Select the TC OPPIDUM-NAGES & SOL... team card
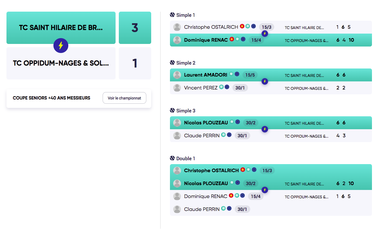Viewport: 382px width, 230px height. pos(61,63)
